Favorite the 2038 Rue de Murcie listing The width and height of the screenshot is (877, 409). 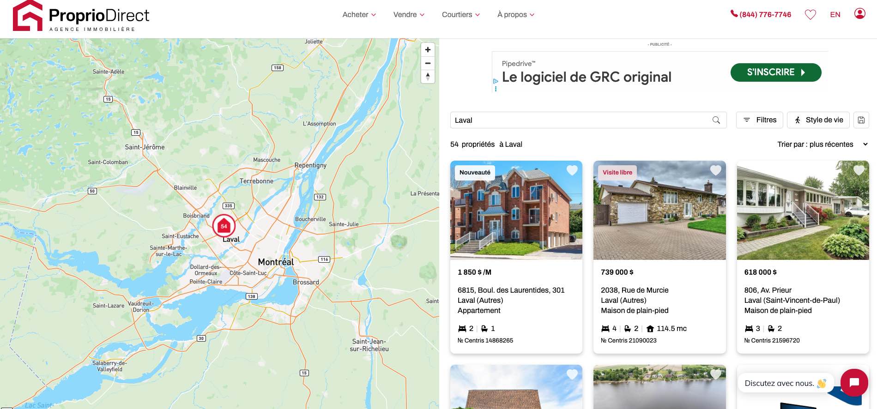(715, 170)
